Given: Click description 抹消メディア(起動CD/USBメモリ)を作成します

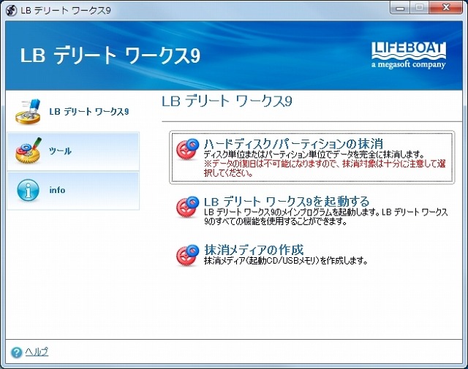Looking at the screenshot, I should tap(286, 261).
